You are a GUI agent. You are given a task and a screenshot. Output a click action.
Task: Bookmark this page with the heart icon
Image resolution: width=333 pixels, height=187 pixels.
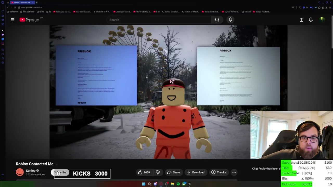coord(311,8)
